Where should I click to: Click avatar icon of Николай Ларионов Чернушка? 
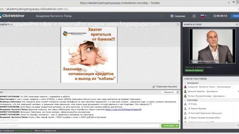(x=185, y=113)
